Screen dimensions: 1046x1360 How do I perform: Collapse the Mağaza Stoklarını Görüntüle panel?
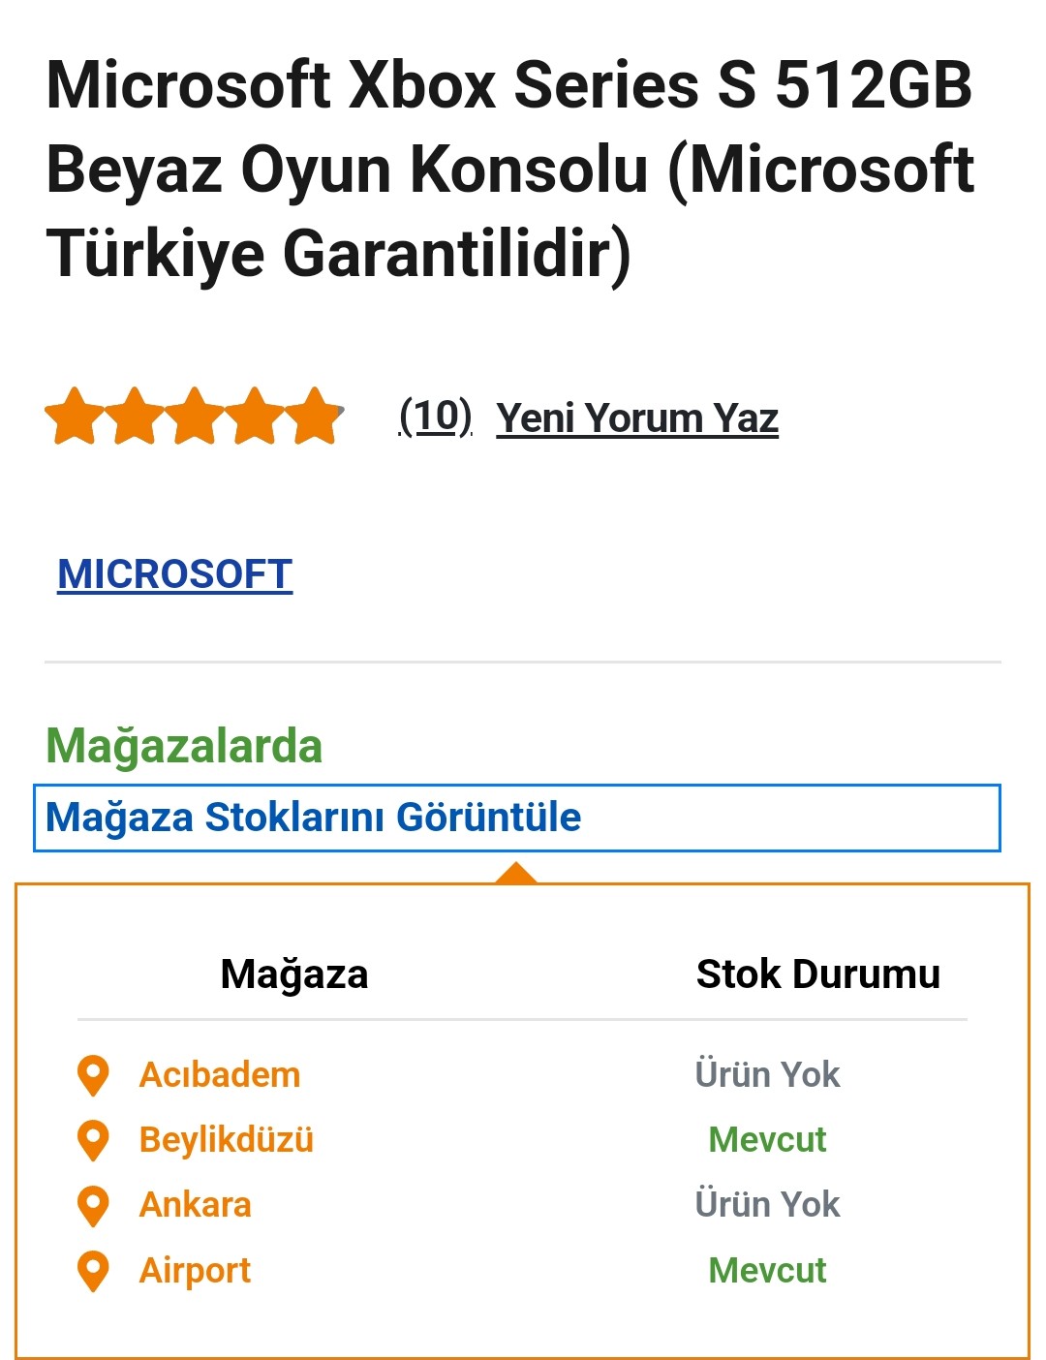pyautogui.click(x=517, y=819)
